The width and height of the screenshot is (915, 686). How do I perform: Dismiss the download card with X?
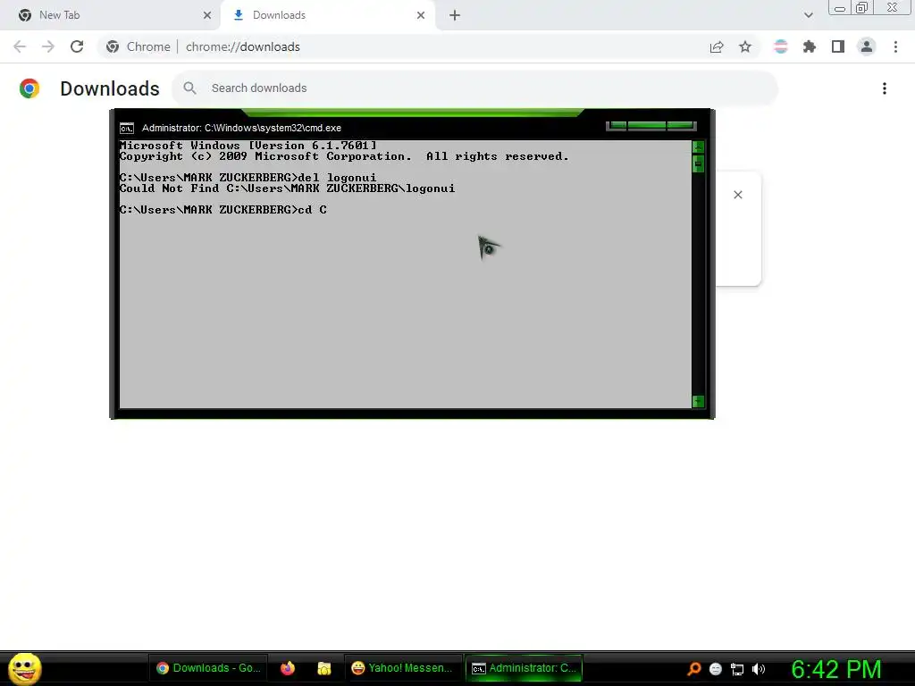(x=737, y=195)
